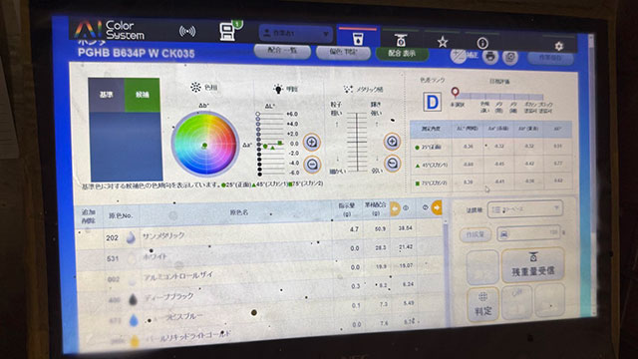Select the green 候補 candidate swatch
The width and height of the screenshot is (638, 359).
[x=142, y=95]
